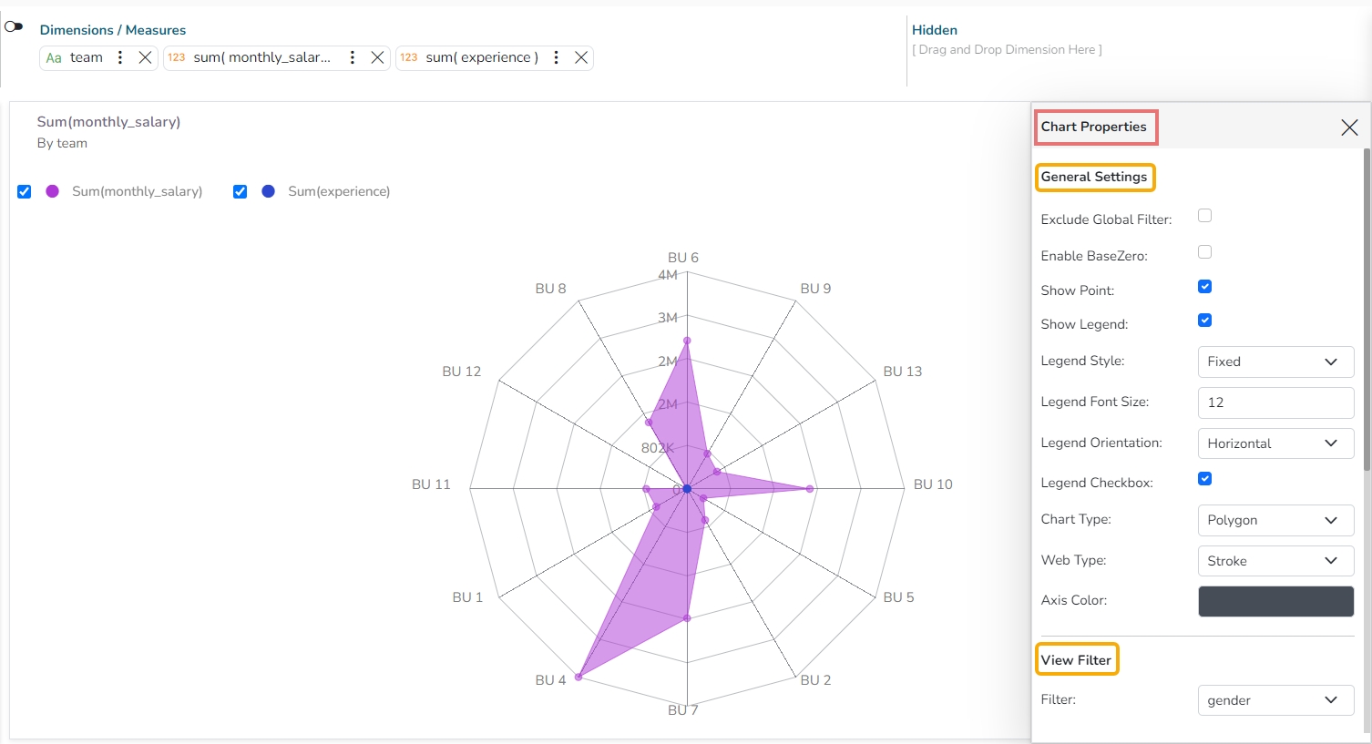Select the General Settings section heading
1372x744 pixels.
click(x=1094, y=177)
